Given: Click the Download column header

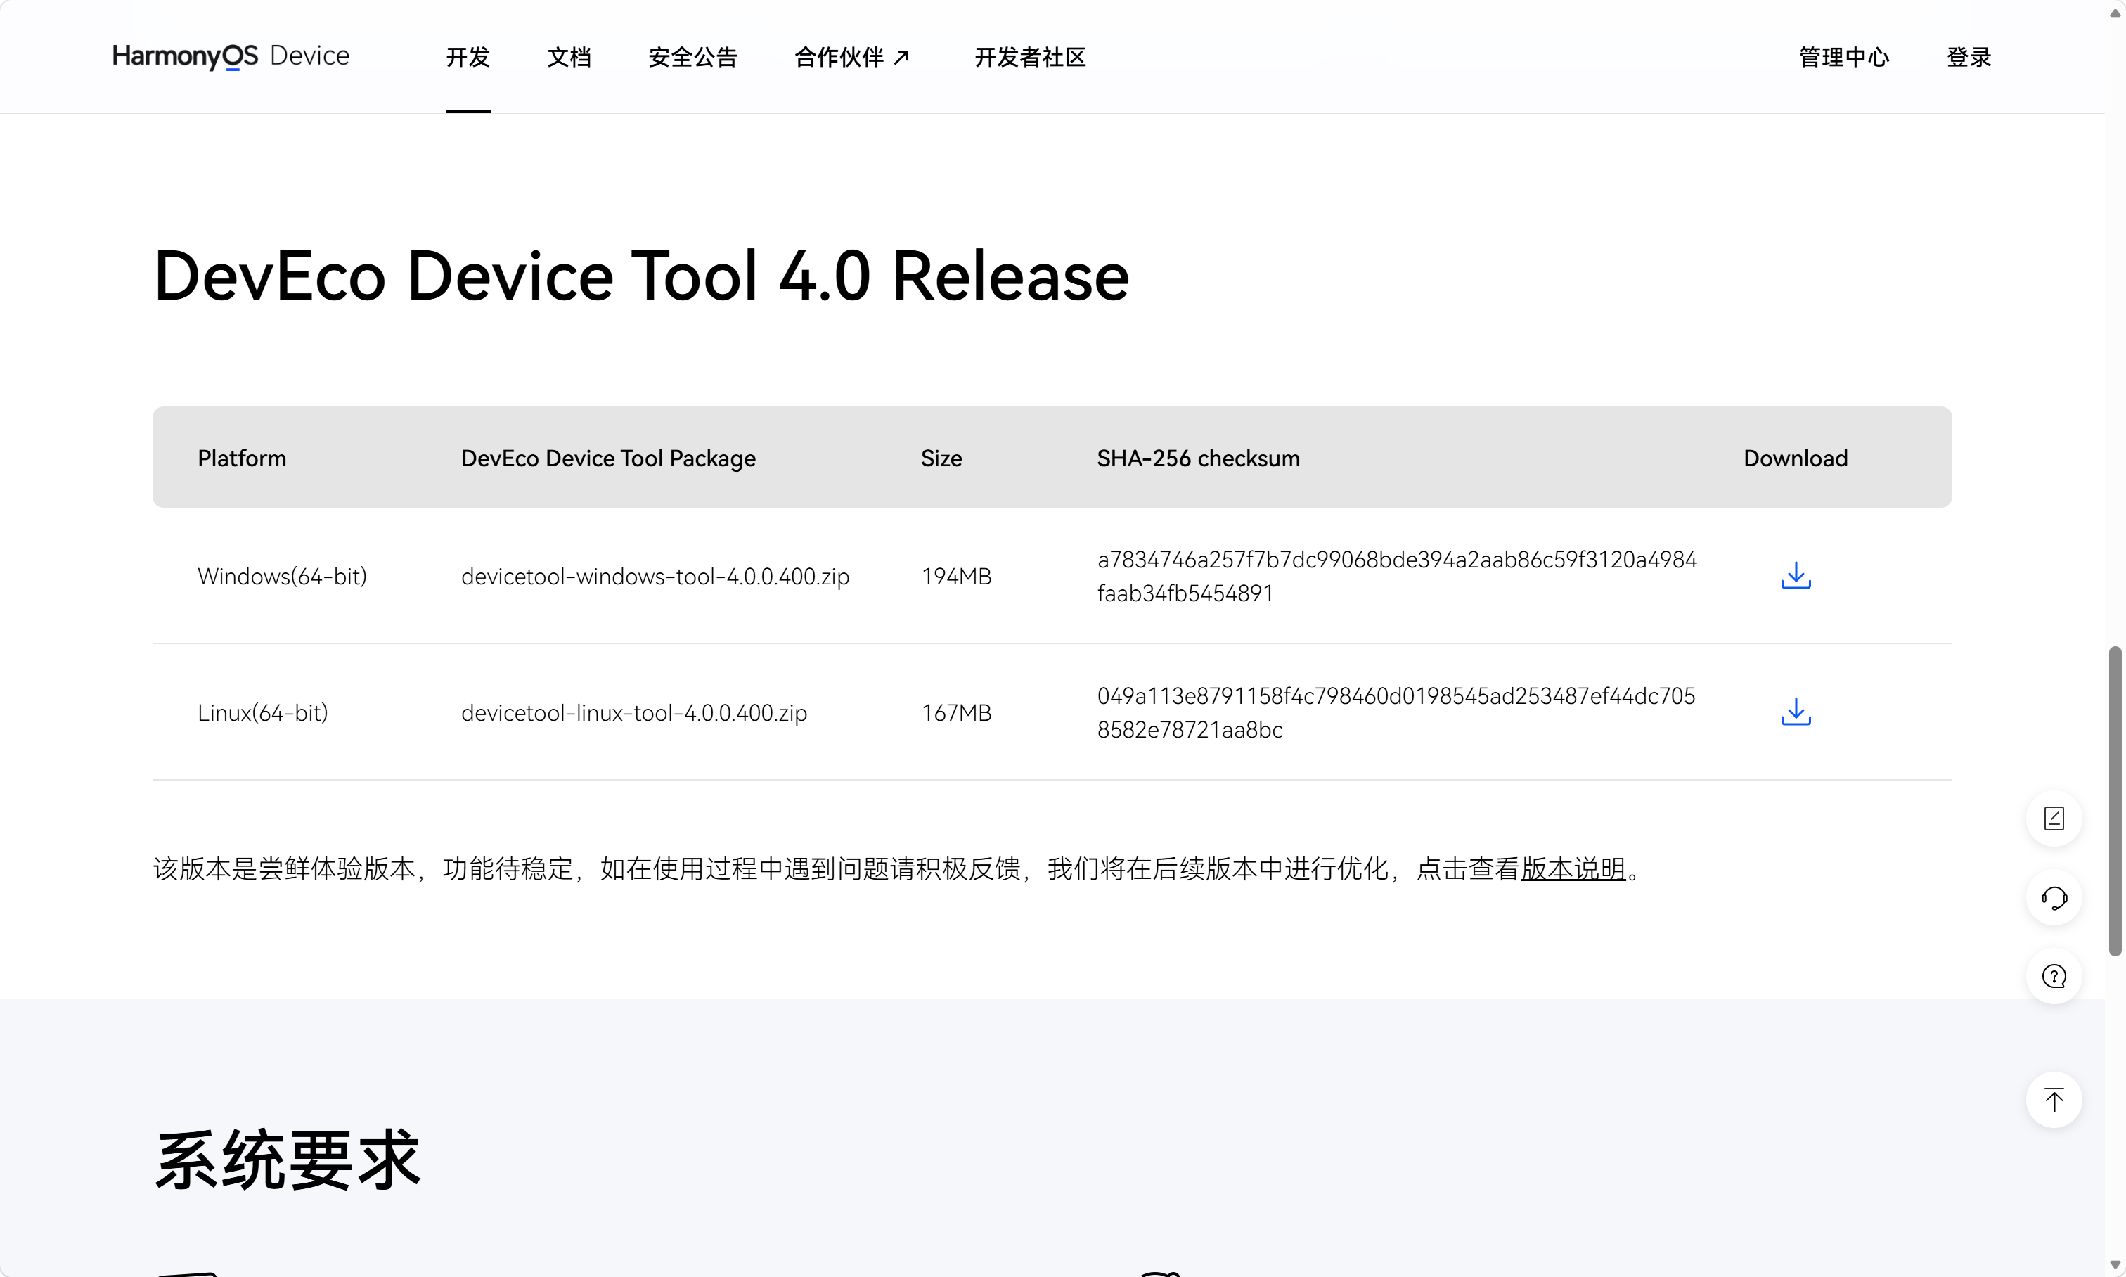Looking at the screenshot, I should (1796, 458).
